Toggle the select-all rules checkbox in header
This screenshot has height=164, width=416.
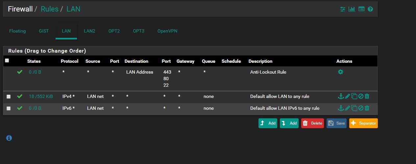(7, 60)
